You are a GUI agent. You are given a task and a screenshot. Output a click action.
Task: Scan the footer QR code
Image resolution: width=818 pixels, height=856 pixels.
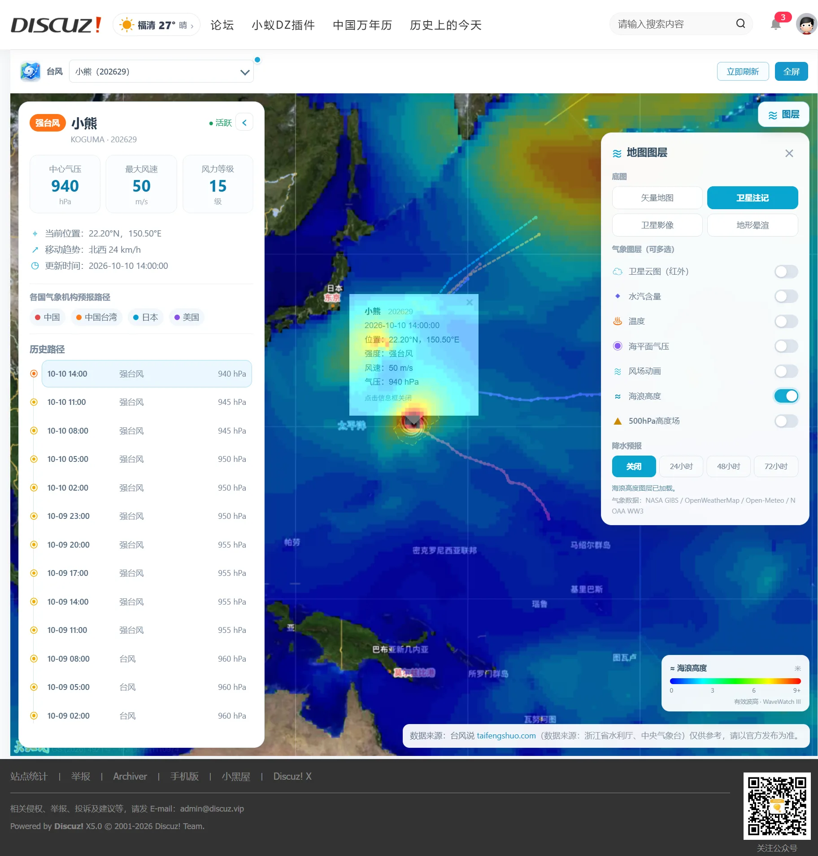777,806
